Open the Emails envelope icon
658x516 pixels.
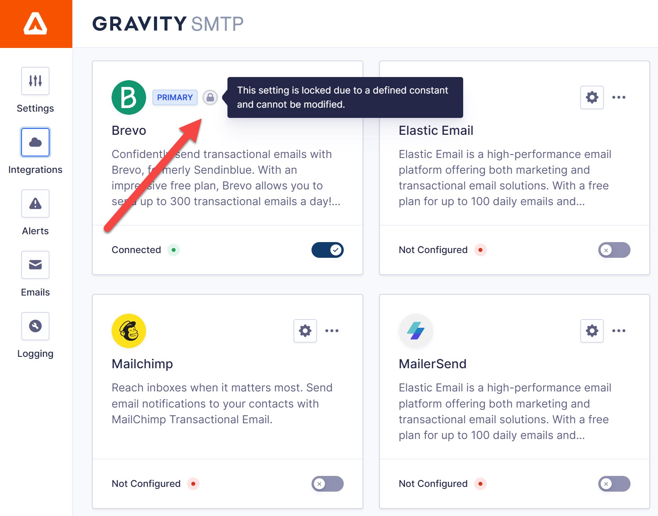click(x=35, y=265)
